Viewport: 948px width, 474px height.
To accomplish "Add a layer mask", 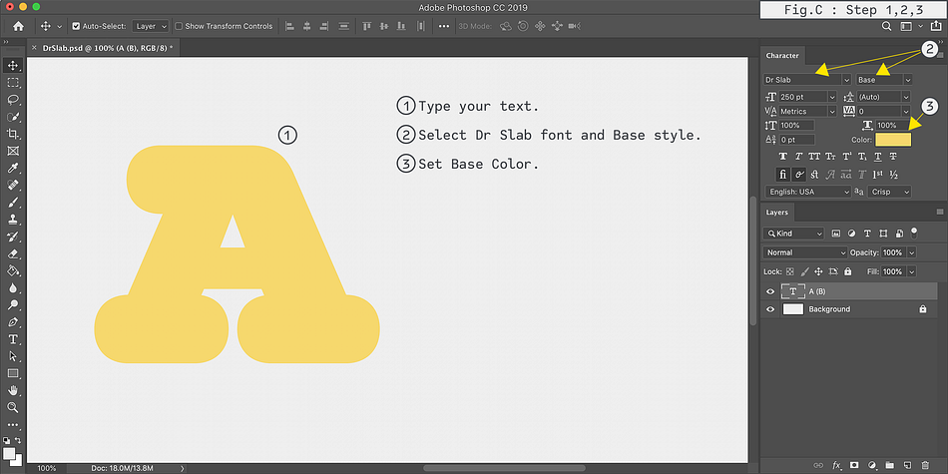I will (854, 465).
